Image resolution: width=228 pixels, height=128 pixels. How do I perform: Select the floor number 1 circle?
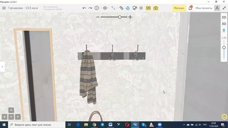pos(97,8)
